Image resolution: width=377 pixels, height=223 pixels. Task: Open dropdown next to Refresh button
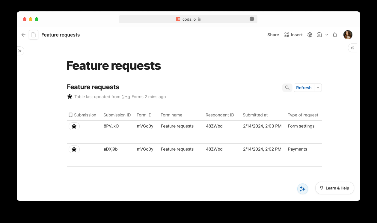click(x=318, y=88)
